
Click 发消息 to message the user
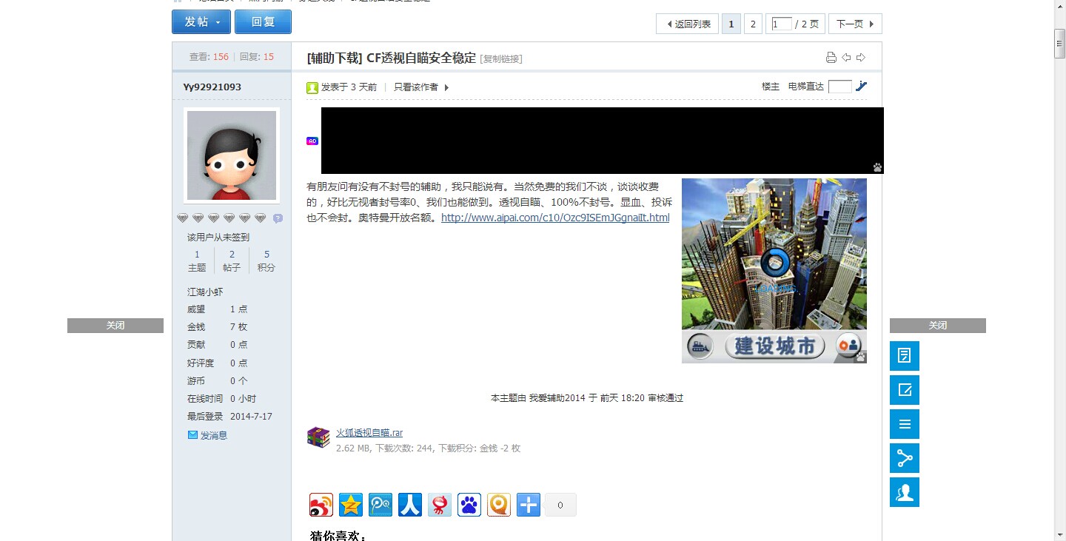tap(214, 435)
